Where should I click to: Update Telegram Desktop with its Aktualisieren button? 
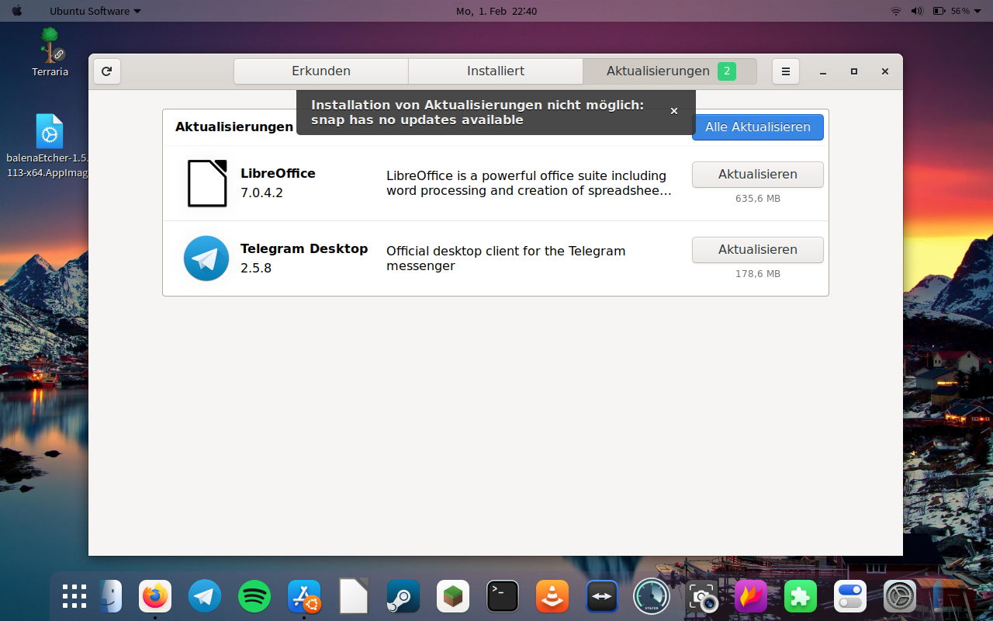point(758,250)
